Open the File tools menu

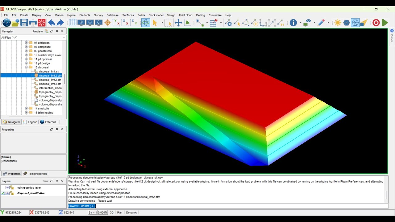pyautogui.click(x=85, y=15)
